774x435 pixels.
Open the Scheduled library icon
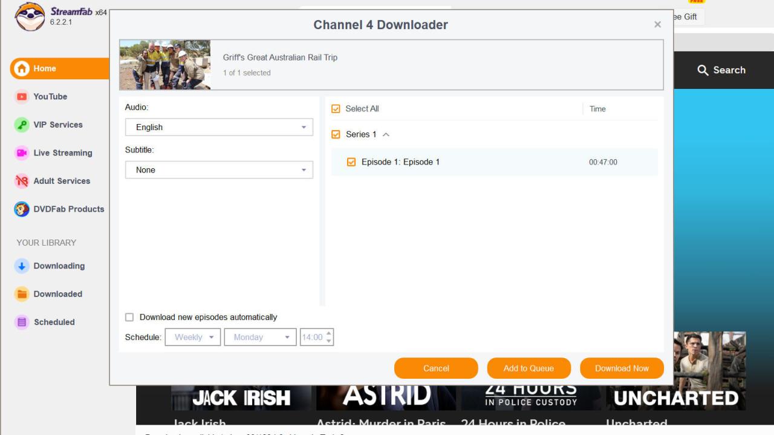pyautogui.click(x=22, y=322)
